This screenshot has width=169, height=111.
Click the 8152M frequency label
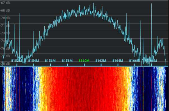[x=17, y=61]
